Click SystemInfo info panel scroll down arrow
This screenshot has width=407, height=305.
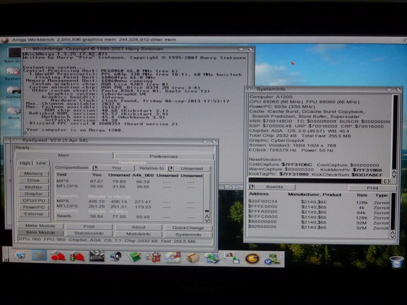coord(394,177)
